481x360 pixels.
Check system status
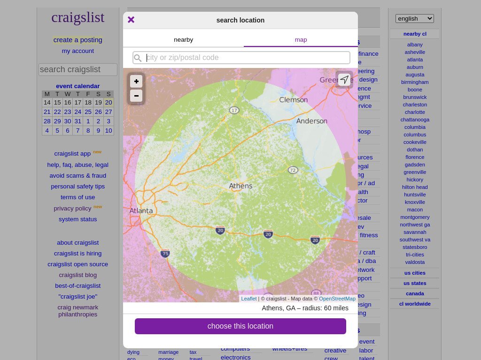[78, 219]
